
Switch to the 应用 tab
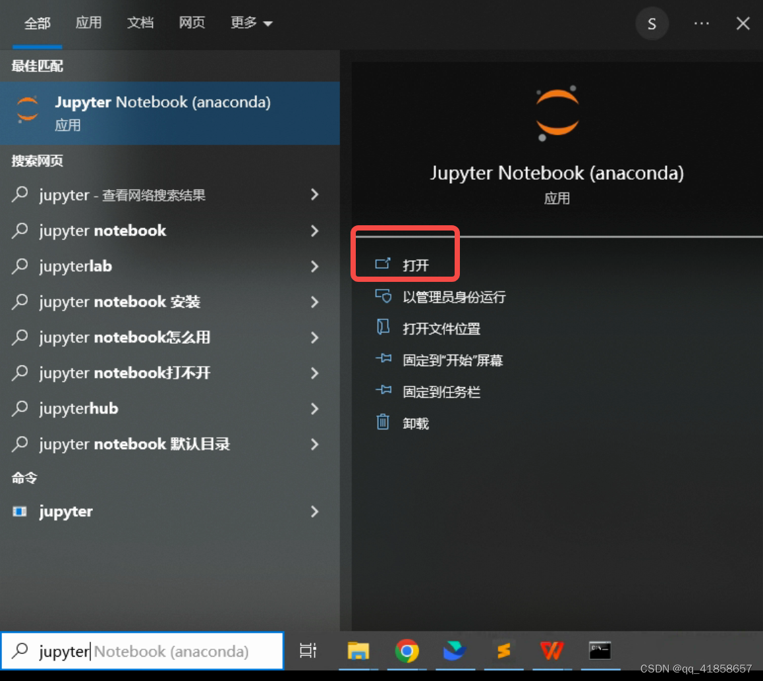tap(88, 23)
